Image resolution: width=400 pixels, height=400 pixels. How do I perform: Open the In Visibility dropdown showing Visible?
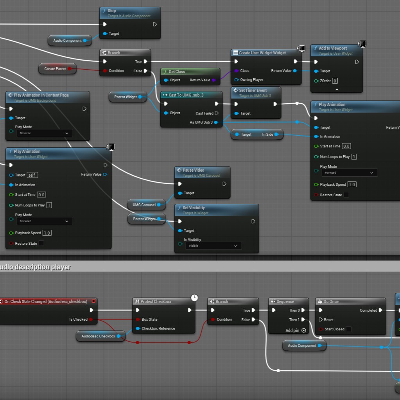point(213,246)
